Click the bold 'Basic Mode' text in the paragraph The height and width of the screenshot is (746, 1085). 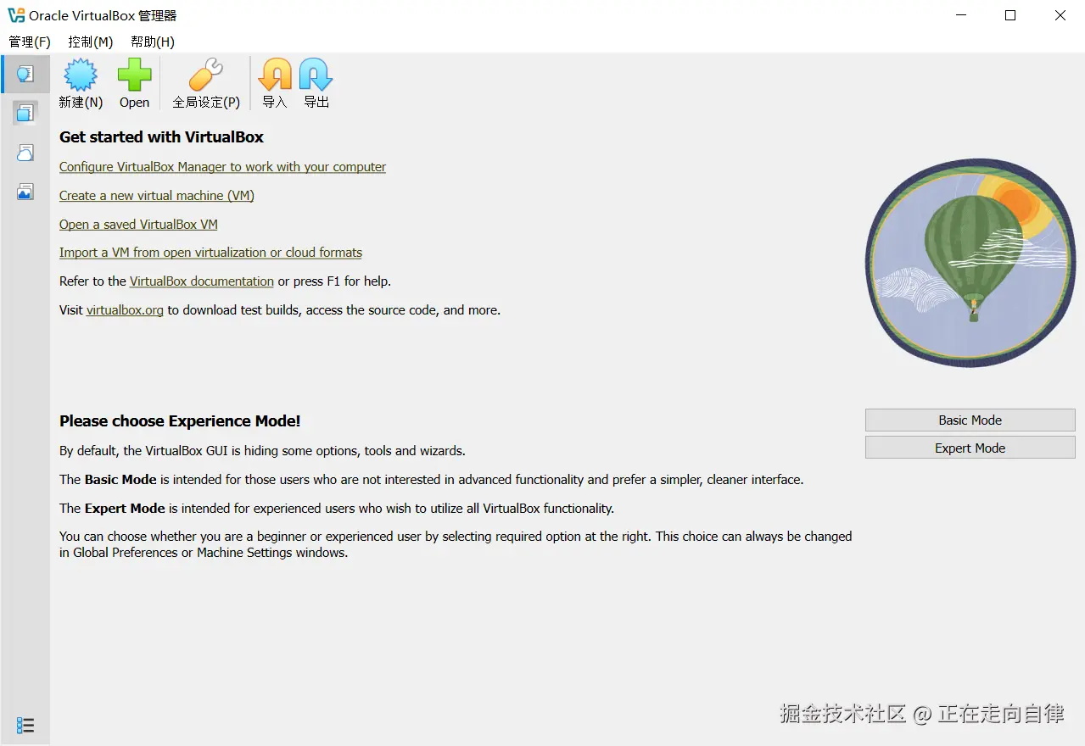(120, 480)
